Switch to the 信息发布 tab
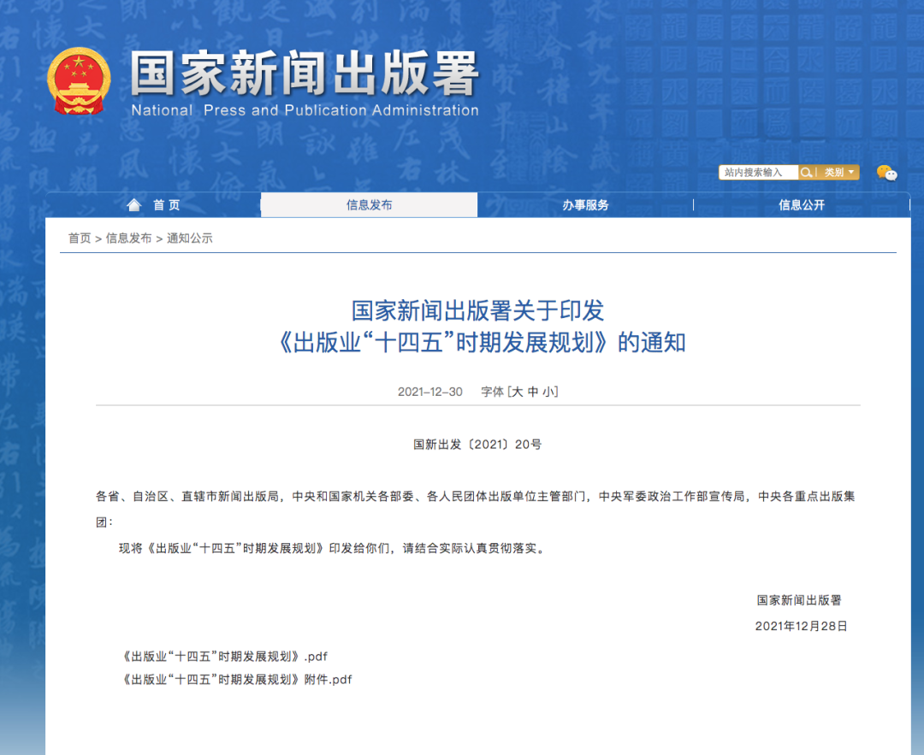Image resolution: width=924 pixels, height=755 pixels. pos(368,204)
